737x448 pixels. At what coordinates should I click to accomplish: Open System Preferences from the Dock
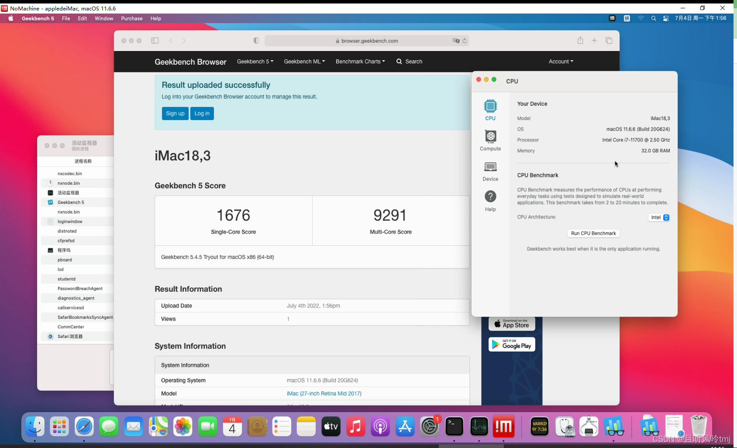[430, 427]
